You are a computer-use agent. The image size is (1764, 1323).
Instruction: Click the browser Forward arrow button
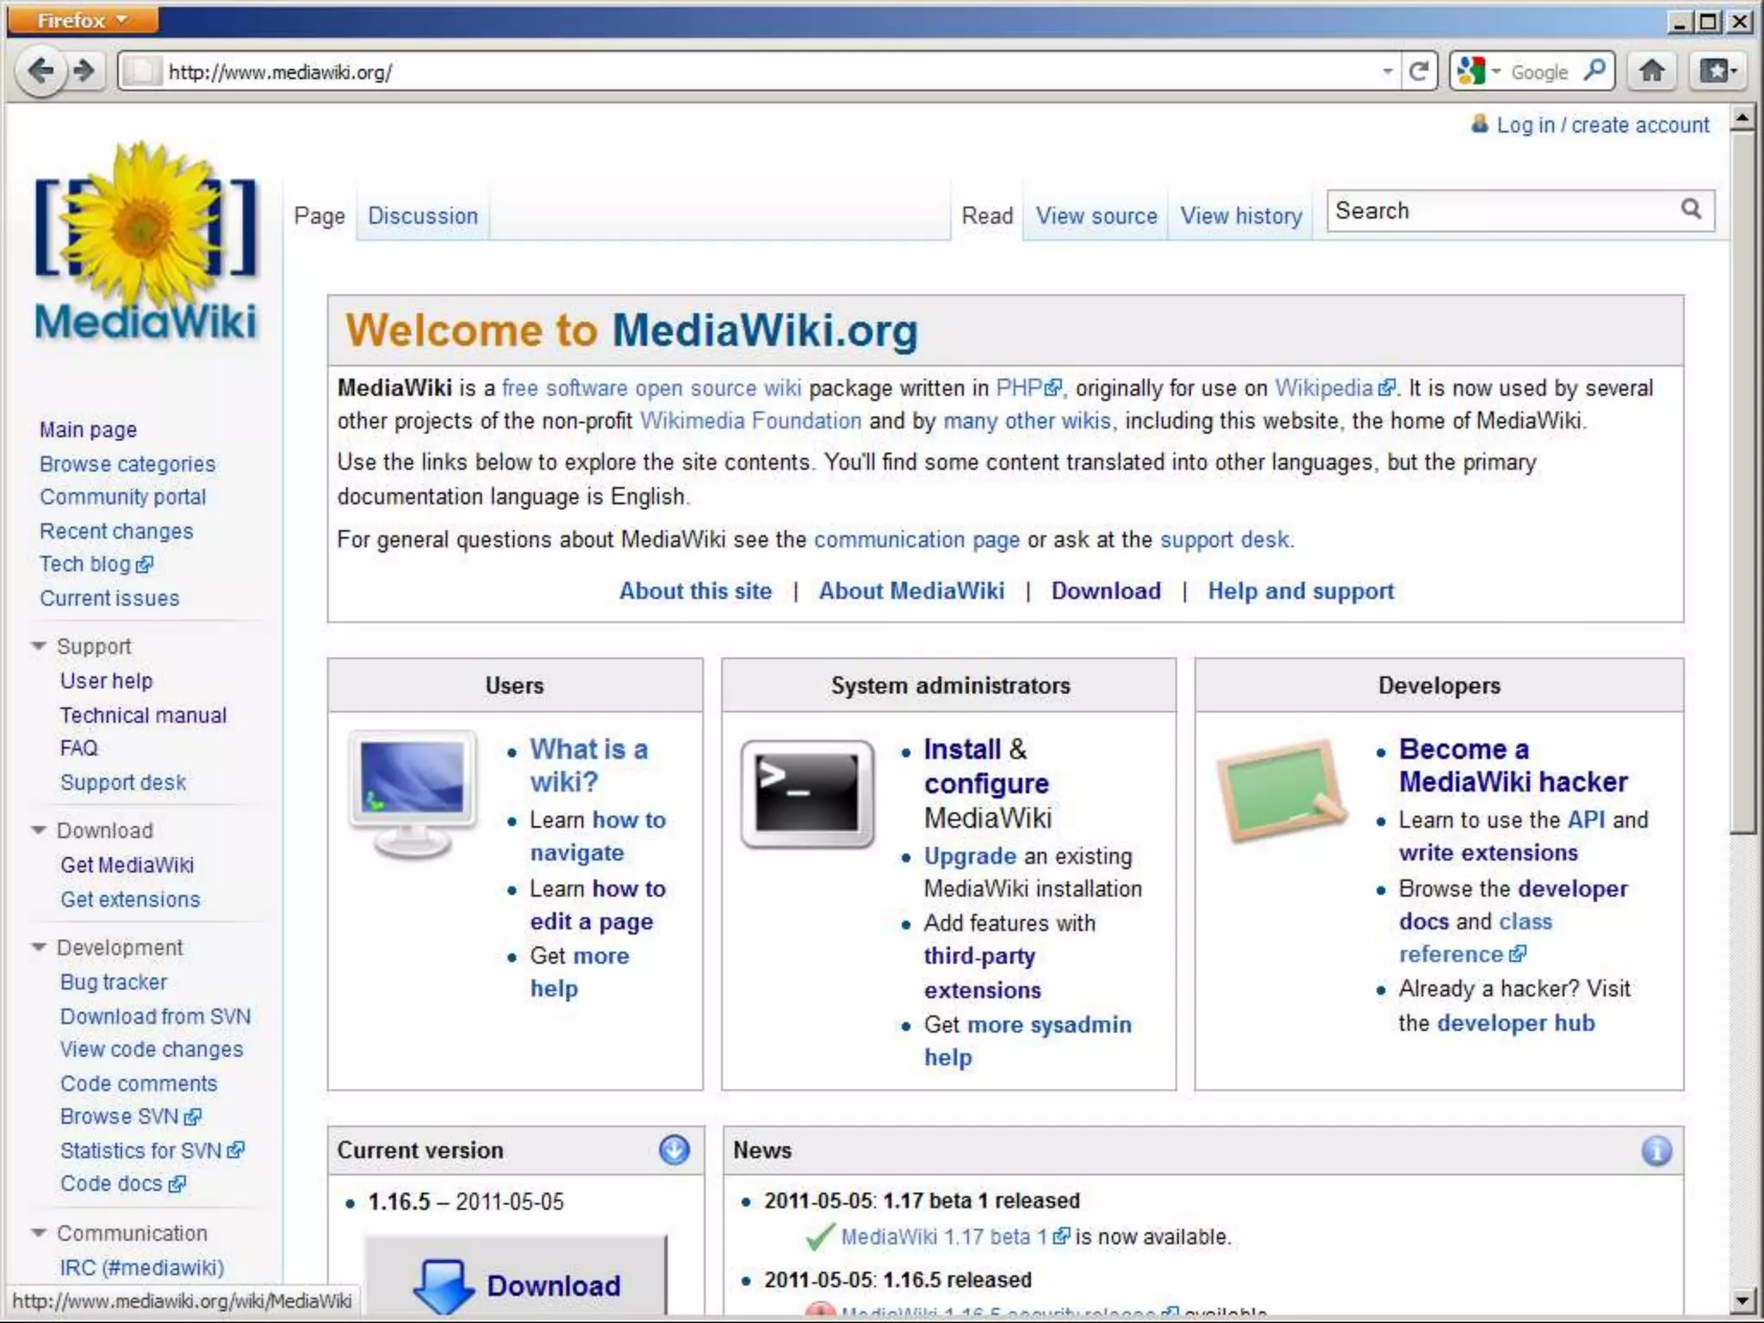click(x=85, y=71)
